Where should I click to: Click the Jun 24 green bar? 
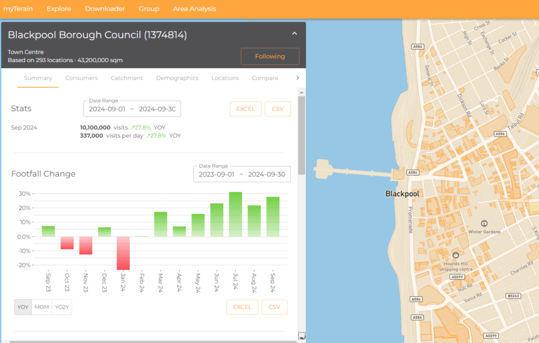tap(217, 220)
